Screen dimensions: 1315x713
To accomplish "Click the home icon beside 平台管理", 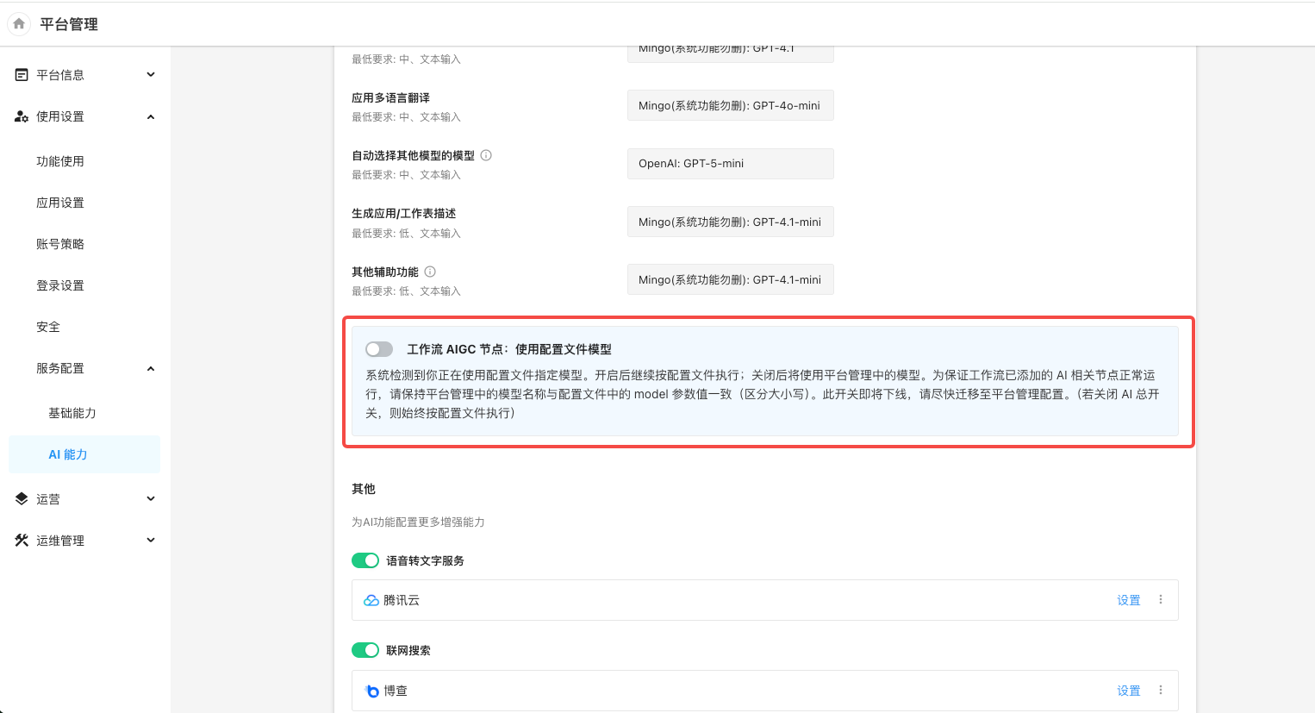I will tap(19, 24).
